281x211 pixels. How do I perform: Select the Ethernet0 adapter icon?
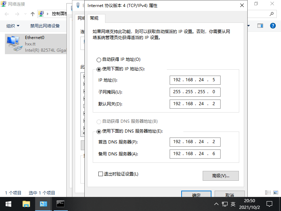(x=14, y=44)
